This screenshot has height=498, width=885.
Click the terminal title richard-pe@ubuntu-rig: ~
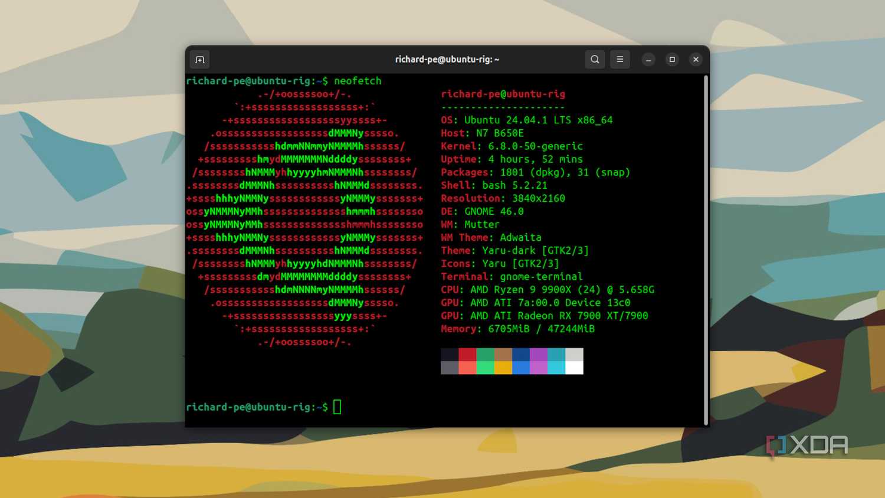[447, 60]
